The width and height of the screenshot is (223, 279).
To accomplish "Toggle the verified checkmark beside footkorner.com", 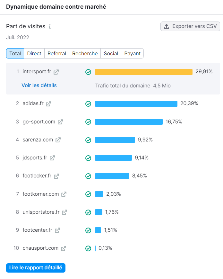I will 88,194.
